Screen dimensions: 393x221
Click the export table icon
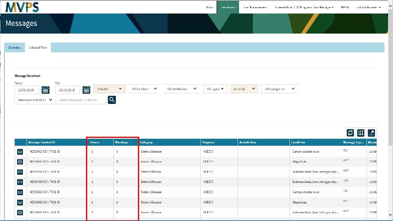(x=371, y=133)
